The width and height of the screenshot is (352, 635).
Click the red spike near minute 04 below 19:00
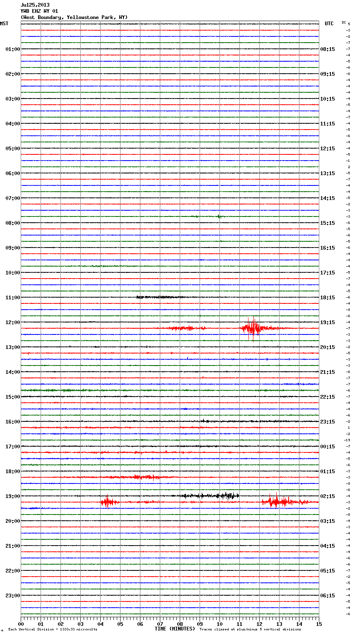pos(108,502)
